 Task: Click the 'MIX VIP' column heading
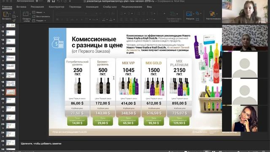point(128,63)
